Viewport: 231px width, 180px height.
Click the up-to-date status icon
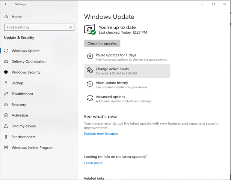coord(90,30)
